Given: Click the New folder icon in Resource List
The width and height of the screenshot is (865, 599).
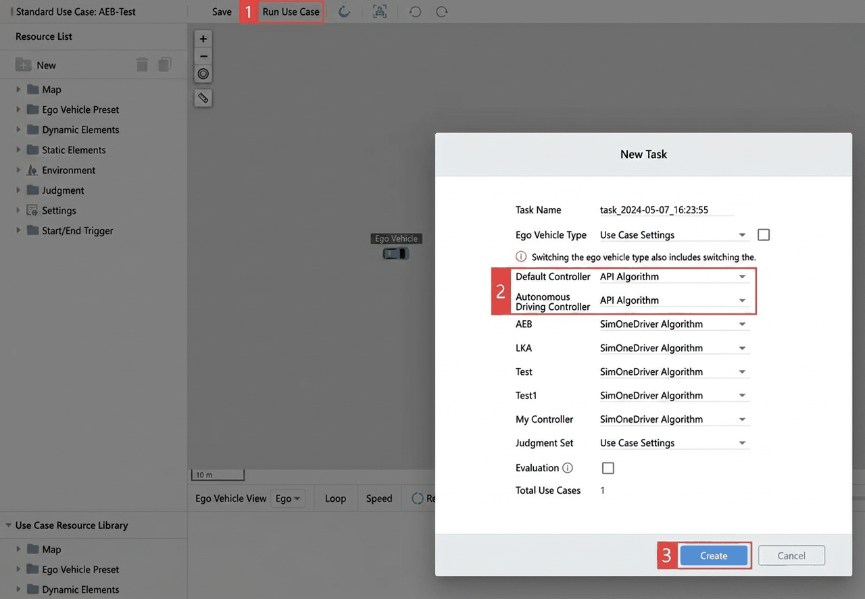Looking at the screenshot, I should point(23,65).
